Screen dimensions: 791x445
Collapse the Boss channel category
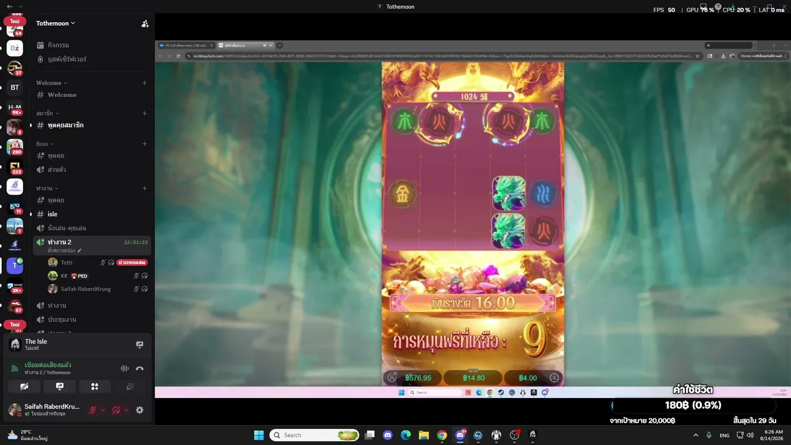coord(45,144)
